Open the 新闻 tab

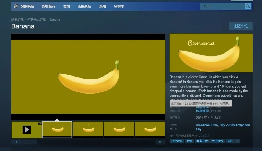coord(103,6)
